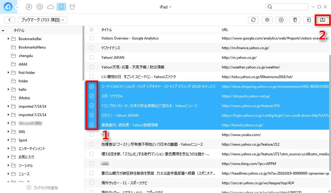Image resolution: width=331 pixels, height=193 pixels.
Task: Click the search magnifier icon
Action: click(x=270, y=7)
